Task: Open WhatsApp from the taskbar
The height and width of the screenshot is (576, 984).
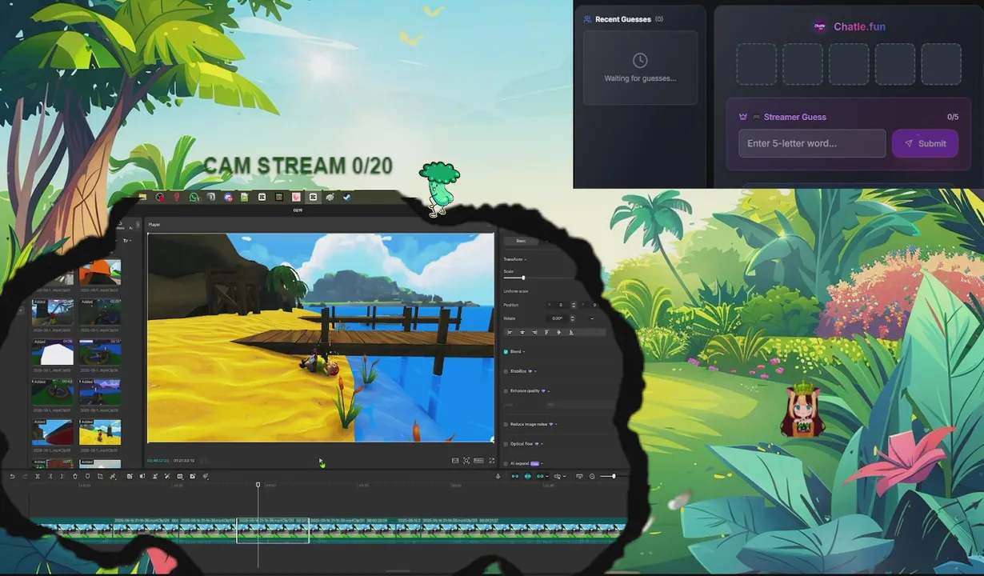Action: pyautogui.click(x=194, y=197)
